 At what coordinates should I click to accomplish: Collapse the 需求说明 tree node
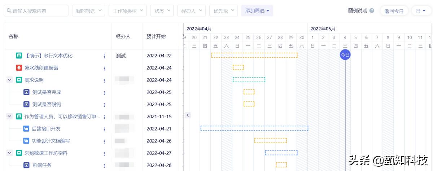pos(10,80)
